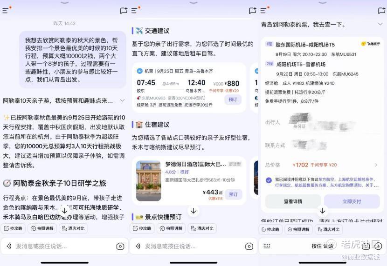Tap the 抄攻略 chip in the middle screen
The image size is (387, 266).
142,228
